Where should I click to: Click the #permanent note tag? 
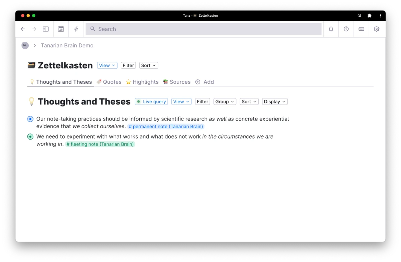click(x=166, y=126)
